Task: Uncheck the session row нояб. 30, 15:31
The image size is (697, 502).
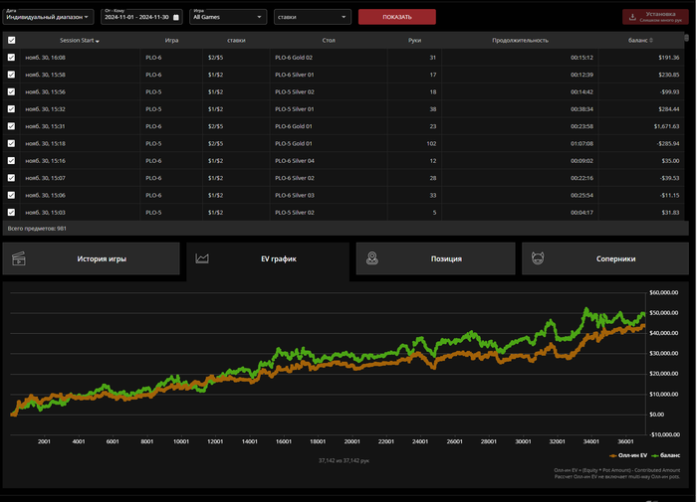Action: click(12, 126)
